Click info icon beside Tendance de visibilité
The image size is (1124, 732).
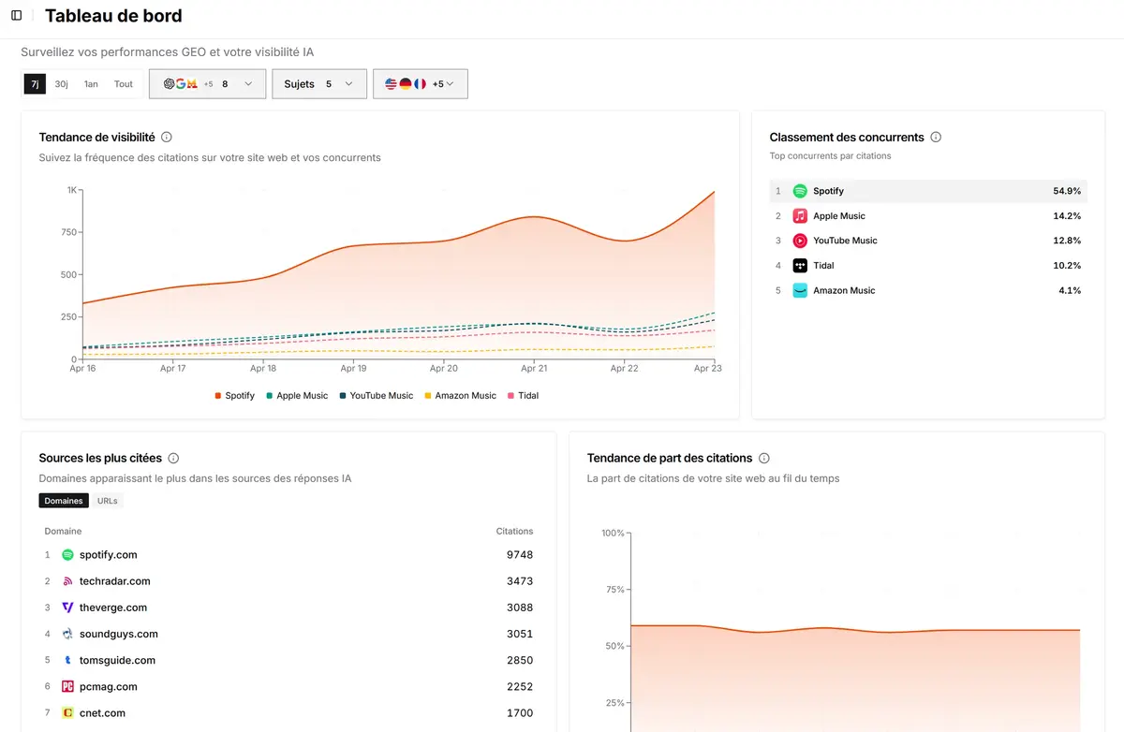click(x=167, y=138)
